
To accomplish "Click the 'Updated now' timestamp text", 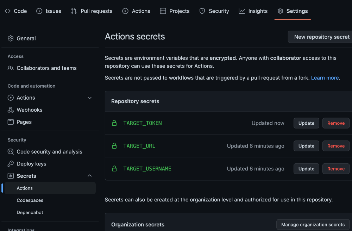I will pyautogui.click(x=268, y=123).
